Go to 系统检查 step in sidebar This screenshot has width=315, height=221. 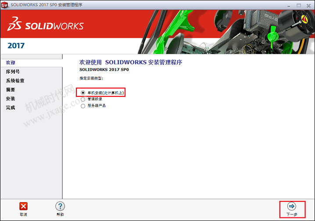15,81
